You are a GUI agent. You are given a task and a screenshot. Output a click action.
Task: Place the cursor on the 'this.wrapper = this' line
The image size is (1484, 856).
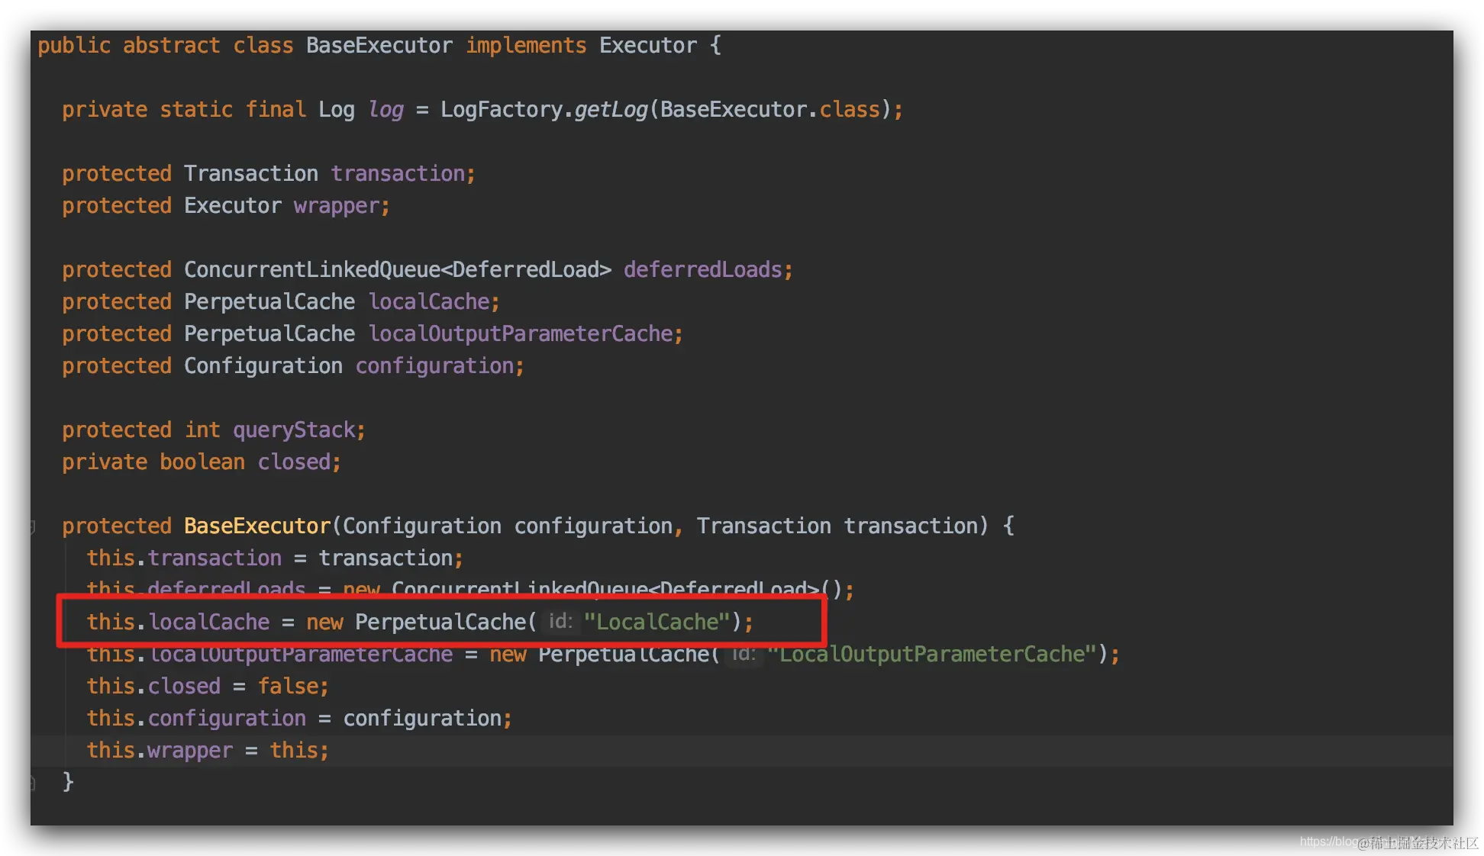(208, 751)
